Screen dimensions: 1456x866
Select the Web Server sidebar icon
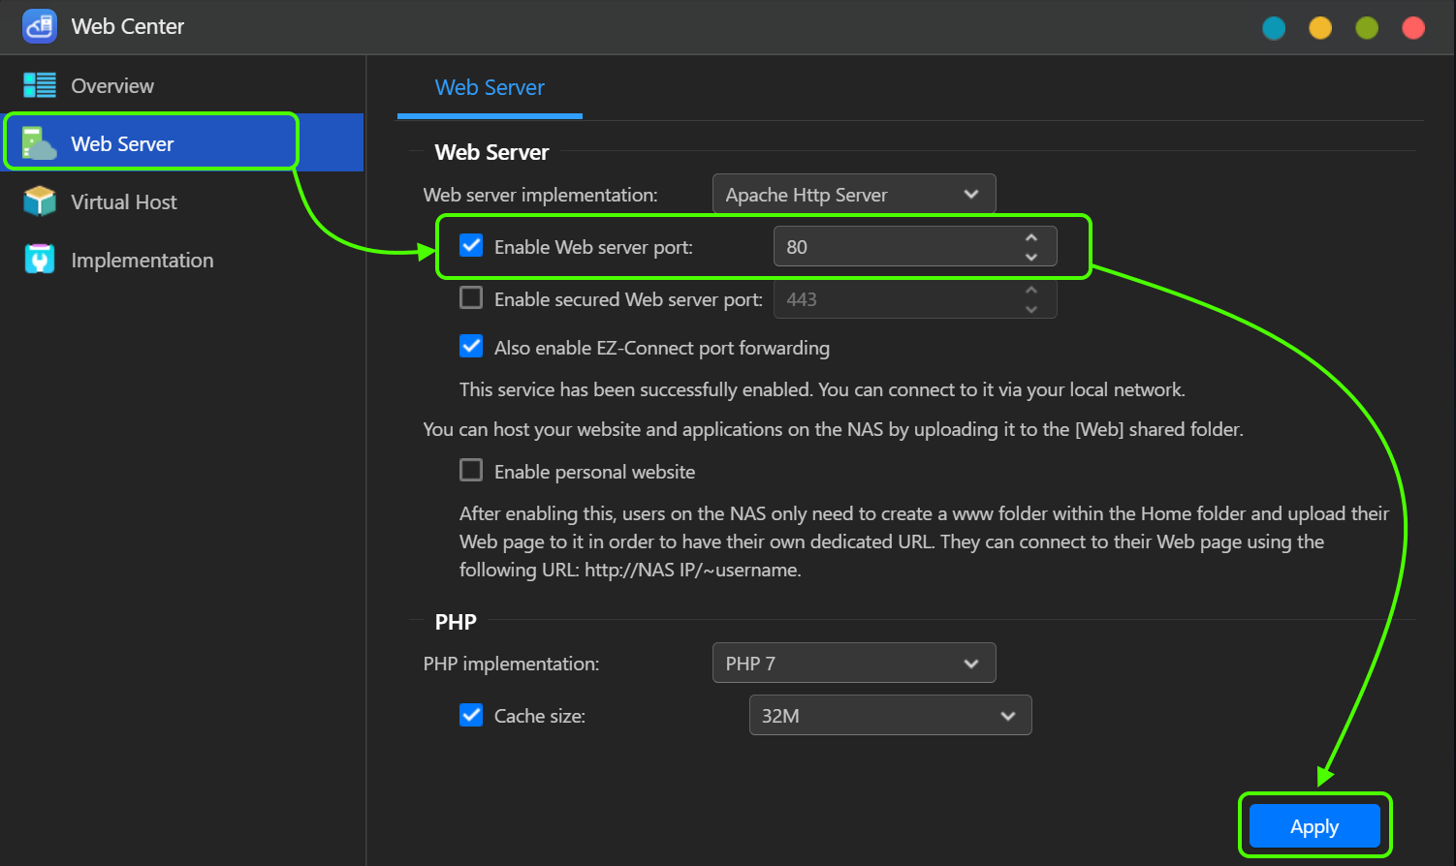click(40, 143)
